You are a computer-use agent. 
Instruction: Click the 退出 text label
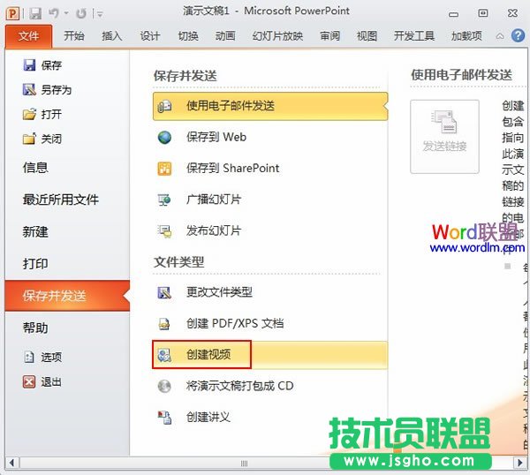(x=51, y=382)
